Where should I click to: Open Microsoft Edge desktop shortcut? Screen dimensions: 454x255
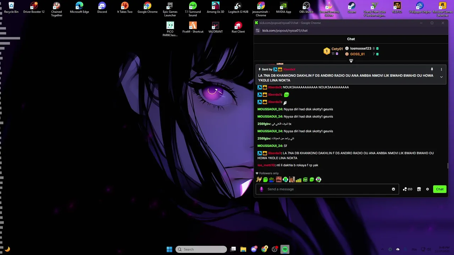tap(79, 8)
